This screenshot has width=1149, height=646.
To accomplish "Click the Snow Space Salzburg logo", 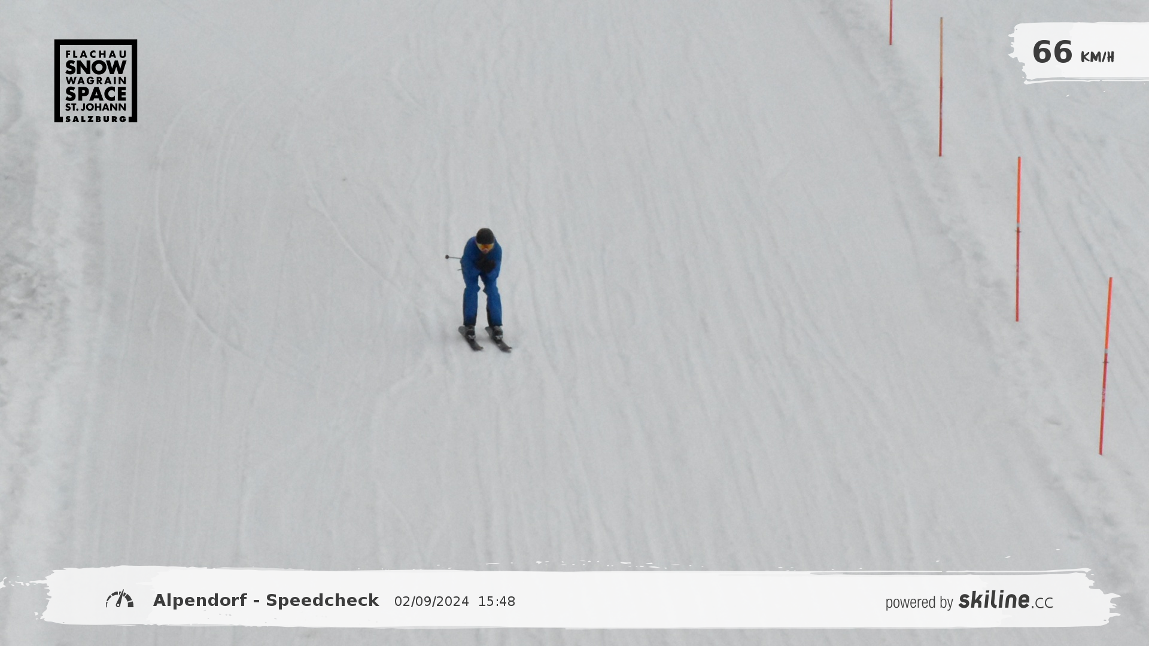I will [x=96, y=81].
